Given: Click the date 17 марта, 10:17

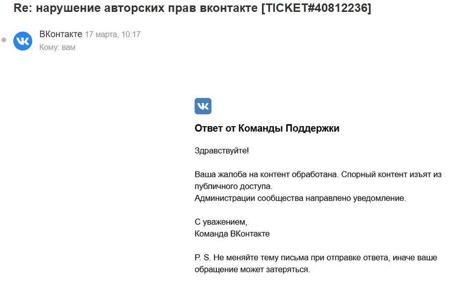Looking at the screenshot, I should (113, 34).
